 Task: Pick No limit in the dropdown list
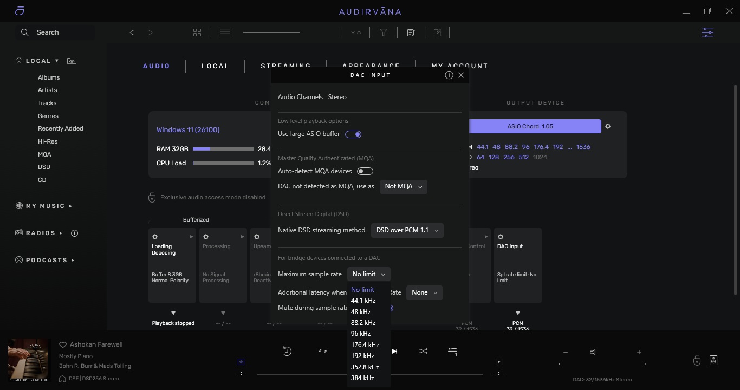click(362, 290)
